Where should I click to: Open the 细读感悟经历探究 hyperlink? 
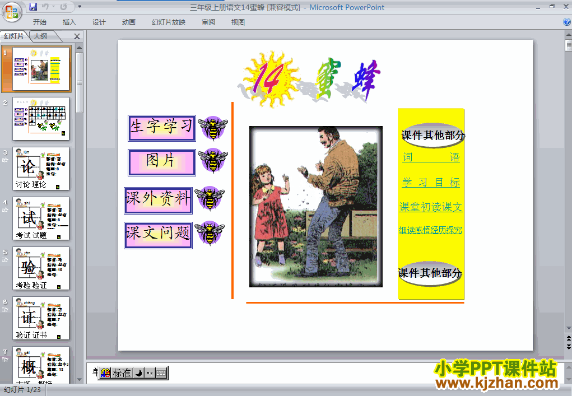pyautogui.click(x=430, y=230)
